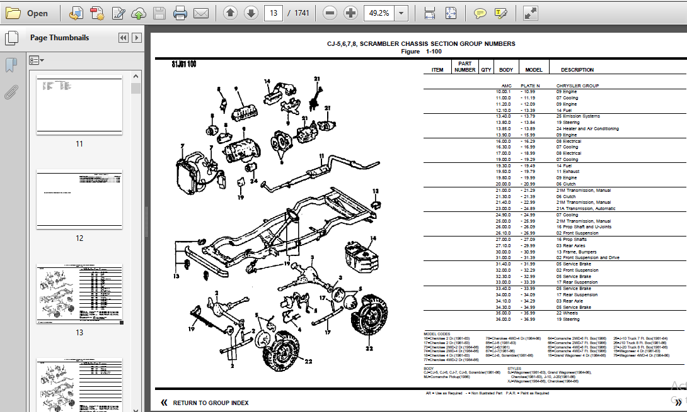Click thumbnail scrollbar up arrow
The image size is (687, 412).
[136, 76]
